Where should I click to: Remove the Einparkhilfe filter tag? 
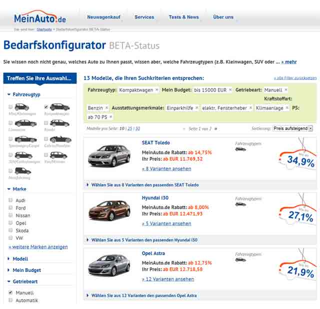(196, 108)
